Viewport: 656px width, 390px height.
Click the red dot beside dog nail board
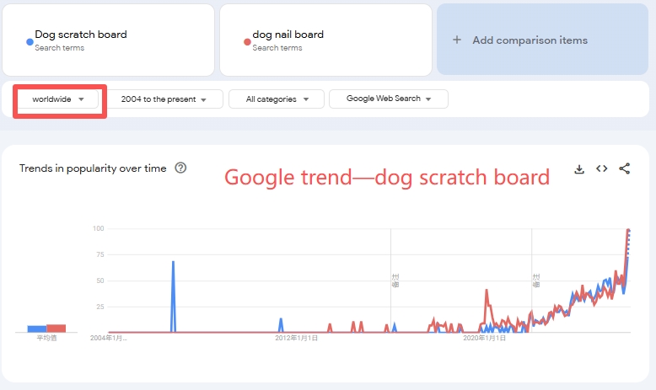247,40
